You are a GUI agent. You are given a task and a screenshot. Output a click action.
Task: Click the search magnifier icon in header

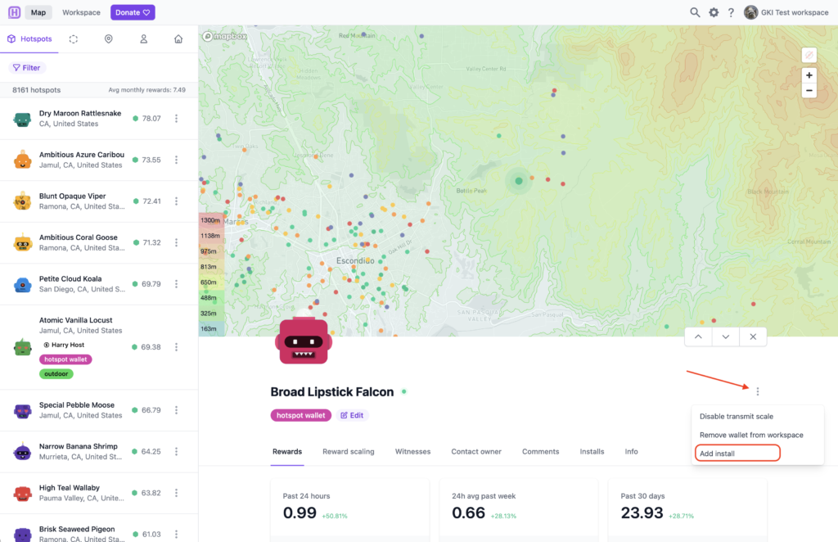(x=695, y=12)
